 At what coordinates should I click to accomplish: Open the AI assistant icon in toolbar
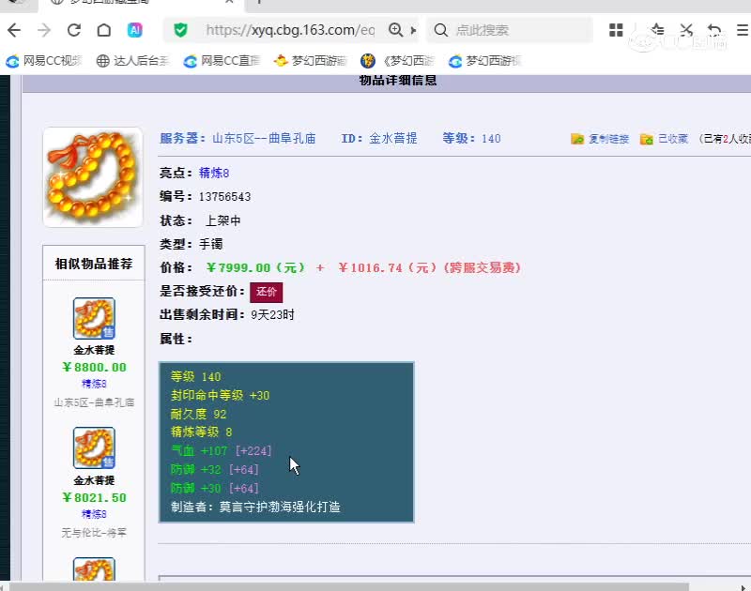pos(134,30)
